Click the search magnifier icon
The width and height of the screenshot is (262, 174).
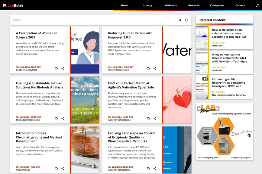pos(180,20)
